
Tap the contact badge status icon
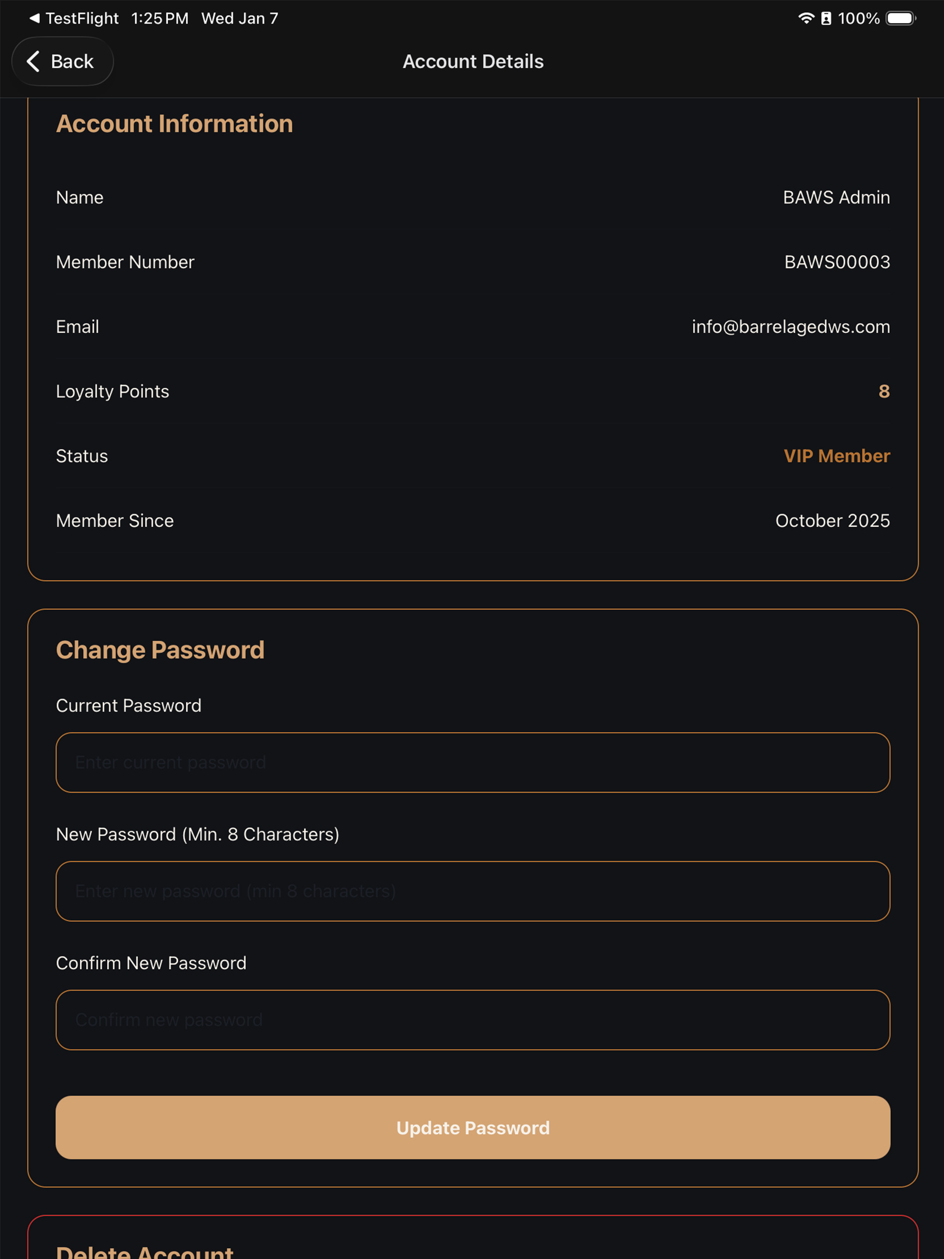pos(826,18)
